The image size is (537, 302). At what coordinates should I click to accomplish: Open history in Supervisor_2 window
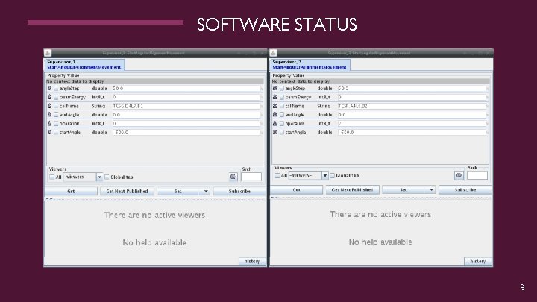click(x=478, y=261)
